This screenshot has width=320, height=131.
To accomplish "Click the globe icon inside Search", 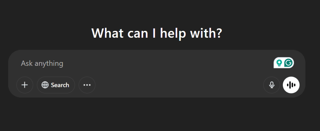I will [x=45, y=85].
